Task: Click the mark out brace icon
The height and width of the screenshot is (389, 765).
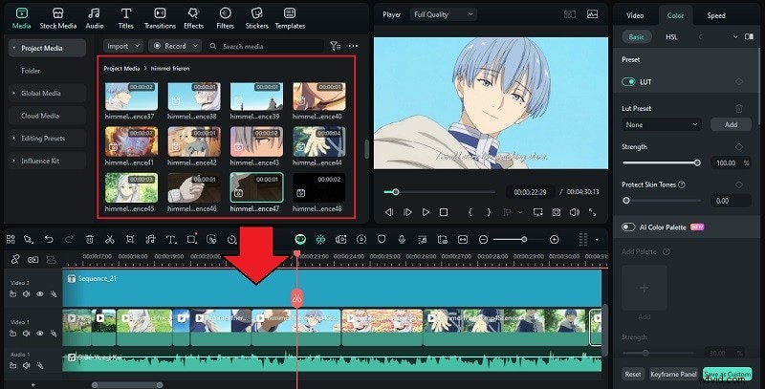Action: 489,212
